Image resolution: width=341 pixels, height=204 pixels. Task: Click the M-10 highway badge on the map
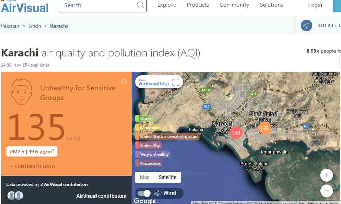tap(206, 90)
